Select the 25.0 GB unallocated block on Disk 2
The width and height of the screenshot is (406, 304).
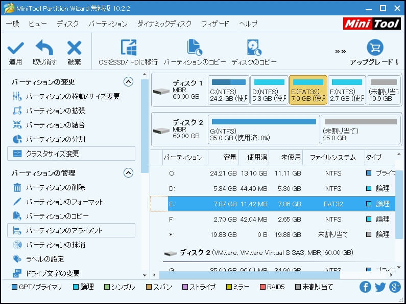361,129
